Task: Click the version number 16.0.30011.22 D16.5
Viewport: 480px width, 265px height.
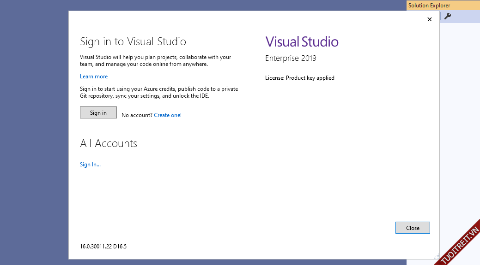Action: coord(103,247)
